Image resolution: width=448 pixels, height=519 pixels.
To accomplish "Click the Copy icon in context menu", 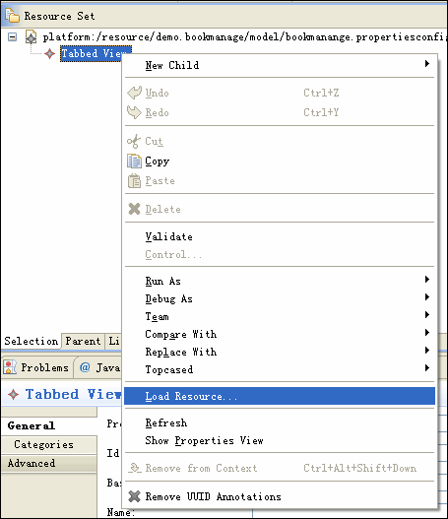I will pyautogui.click(x=134, y=162).
